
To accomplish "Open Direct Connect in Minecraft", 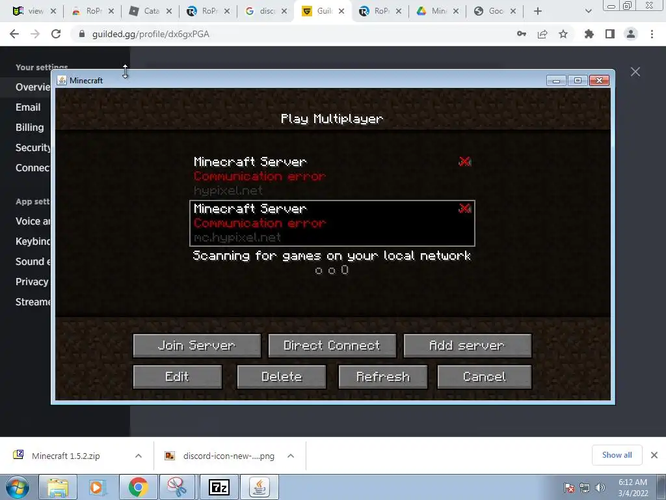I will 332,345.
